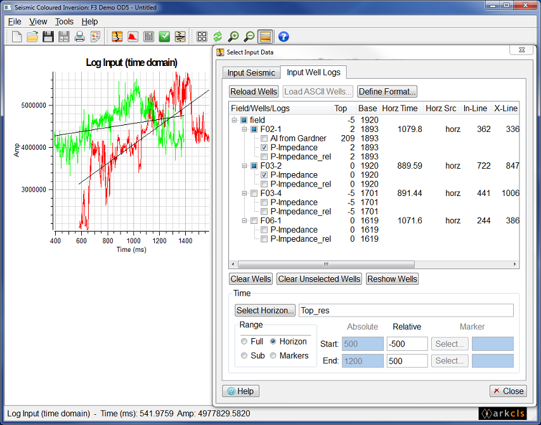541x425 pixels.
Task: Open the design controls sliders icon
Action: coord(148,37)
